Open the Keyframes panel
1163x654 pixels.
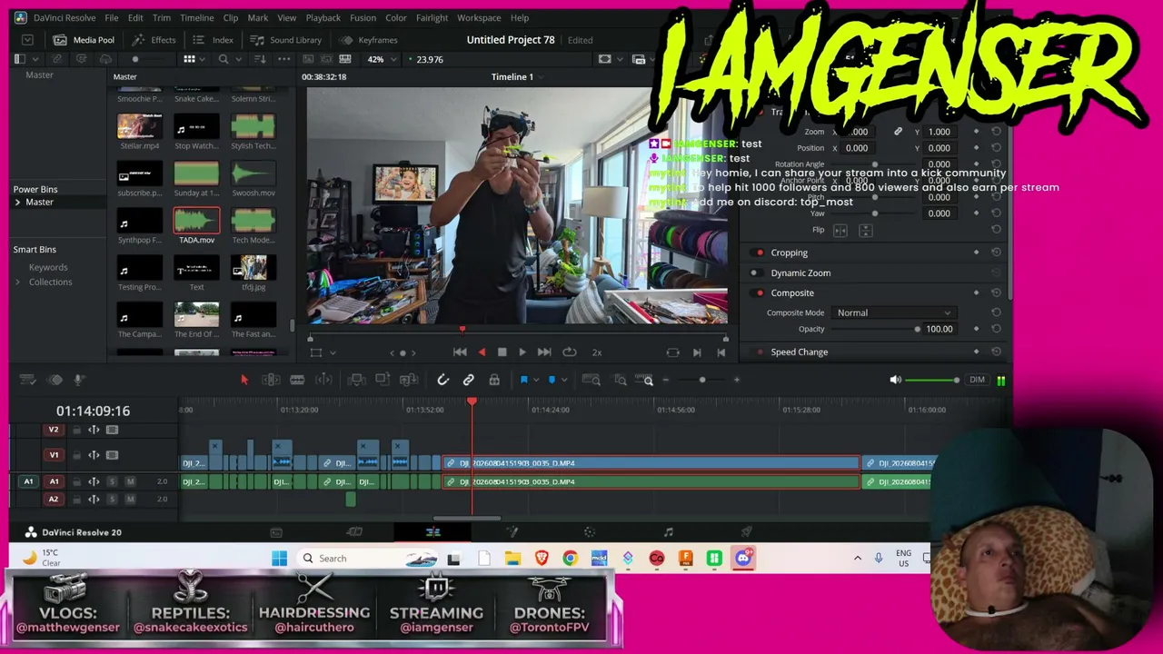coord(369,40)
